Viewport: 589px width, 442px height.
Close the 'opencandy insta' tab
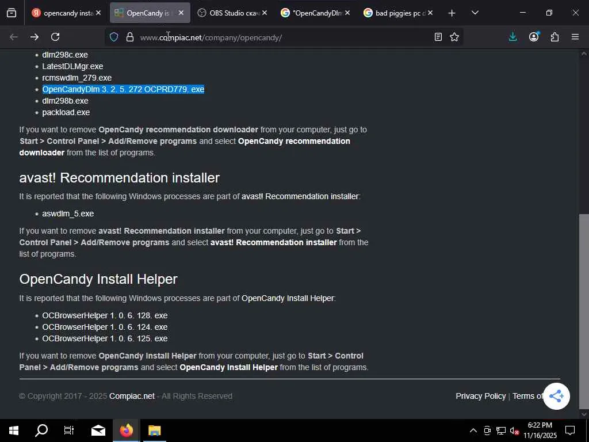coord(98,13)
